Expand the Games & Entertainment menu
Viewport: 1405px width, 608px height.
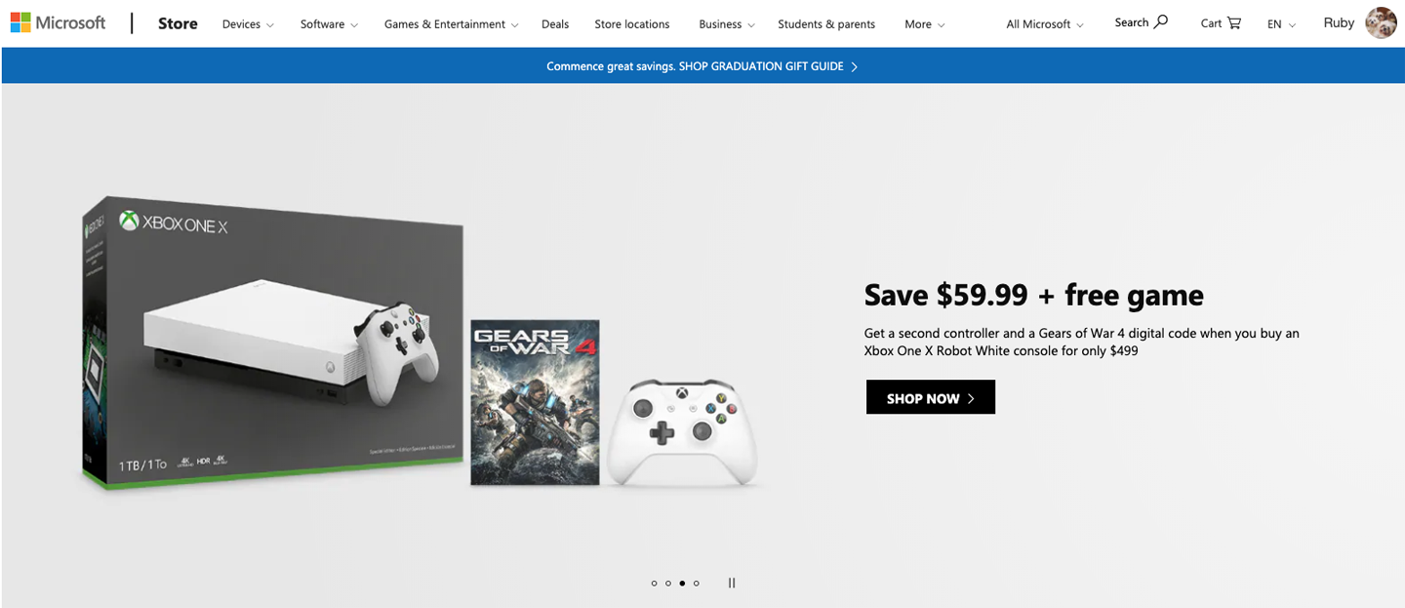tap(452, 23)
